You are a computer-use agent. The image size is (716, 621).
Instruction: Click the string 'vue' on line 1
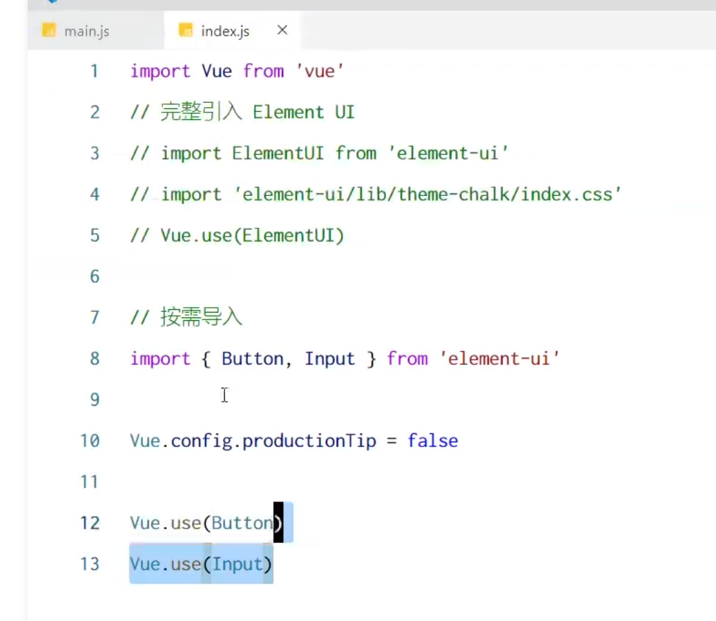tap(319, 71)
